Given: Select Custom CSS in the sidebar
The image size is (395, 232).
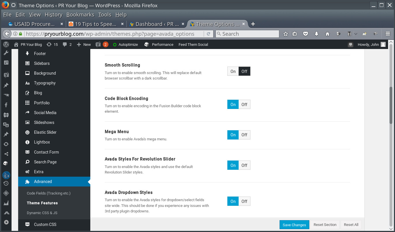Looking at the screenshot, I should pos(45,225).
